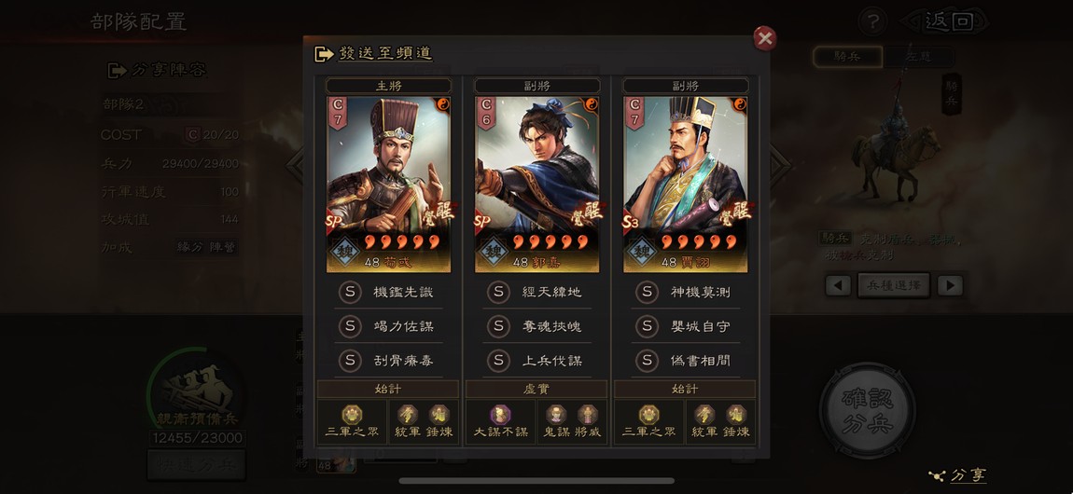Click the 返回 back button
This screenshot has height=494, width=1073.
(x=948, y=21)
